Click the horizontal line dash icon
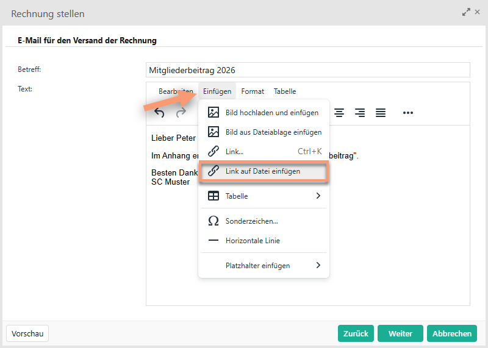This screenshot has width=488, height=348. (x=213, y=240)
